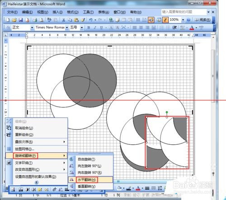226x200 pixels.
Task: Open the 表格(A) menu
Action: (x=104, y=12)
